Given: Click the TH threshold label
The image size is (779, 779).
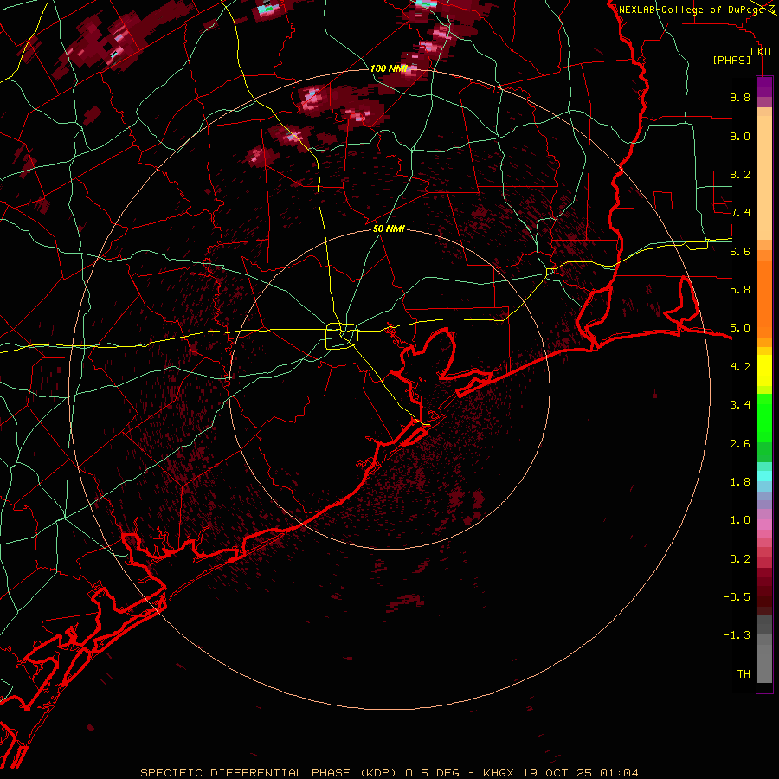Looking at the screenshot, I should 744,674.
